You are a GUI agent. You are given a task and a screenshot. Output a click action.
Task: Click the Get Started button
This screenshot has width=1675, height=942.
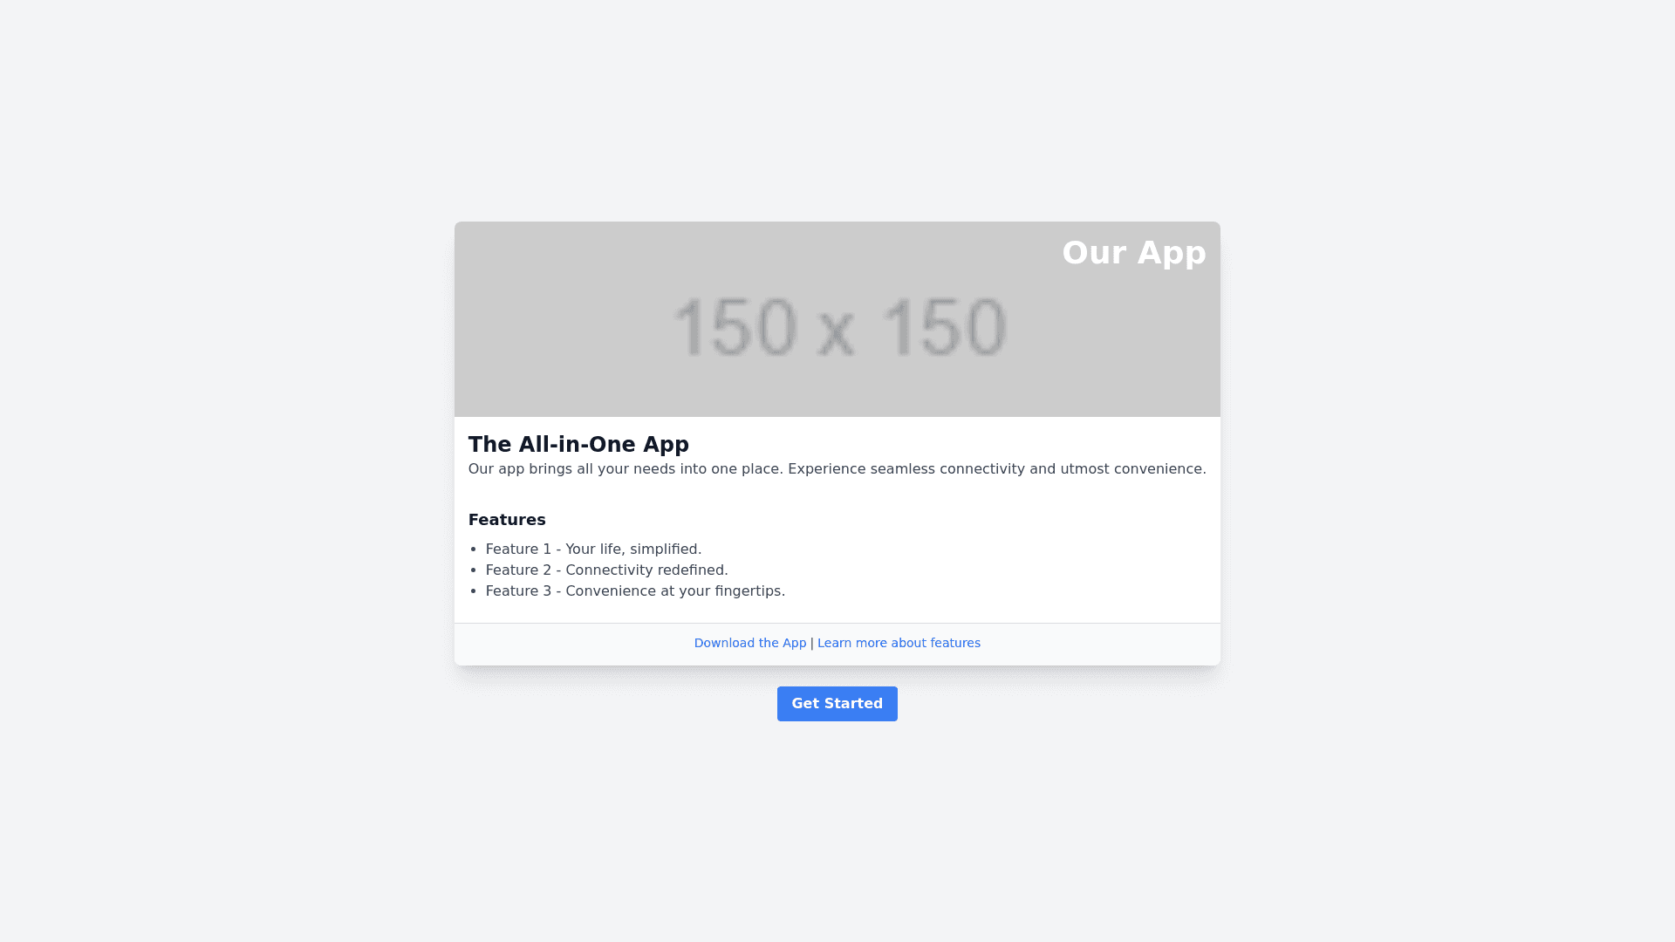pos(837,704)
